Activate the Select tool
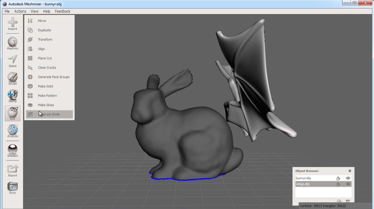Viewport: 374px width, 209px height. (12, 61)
